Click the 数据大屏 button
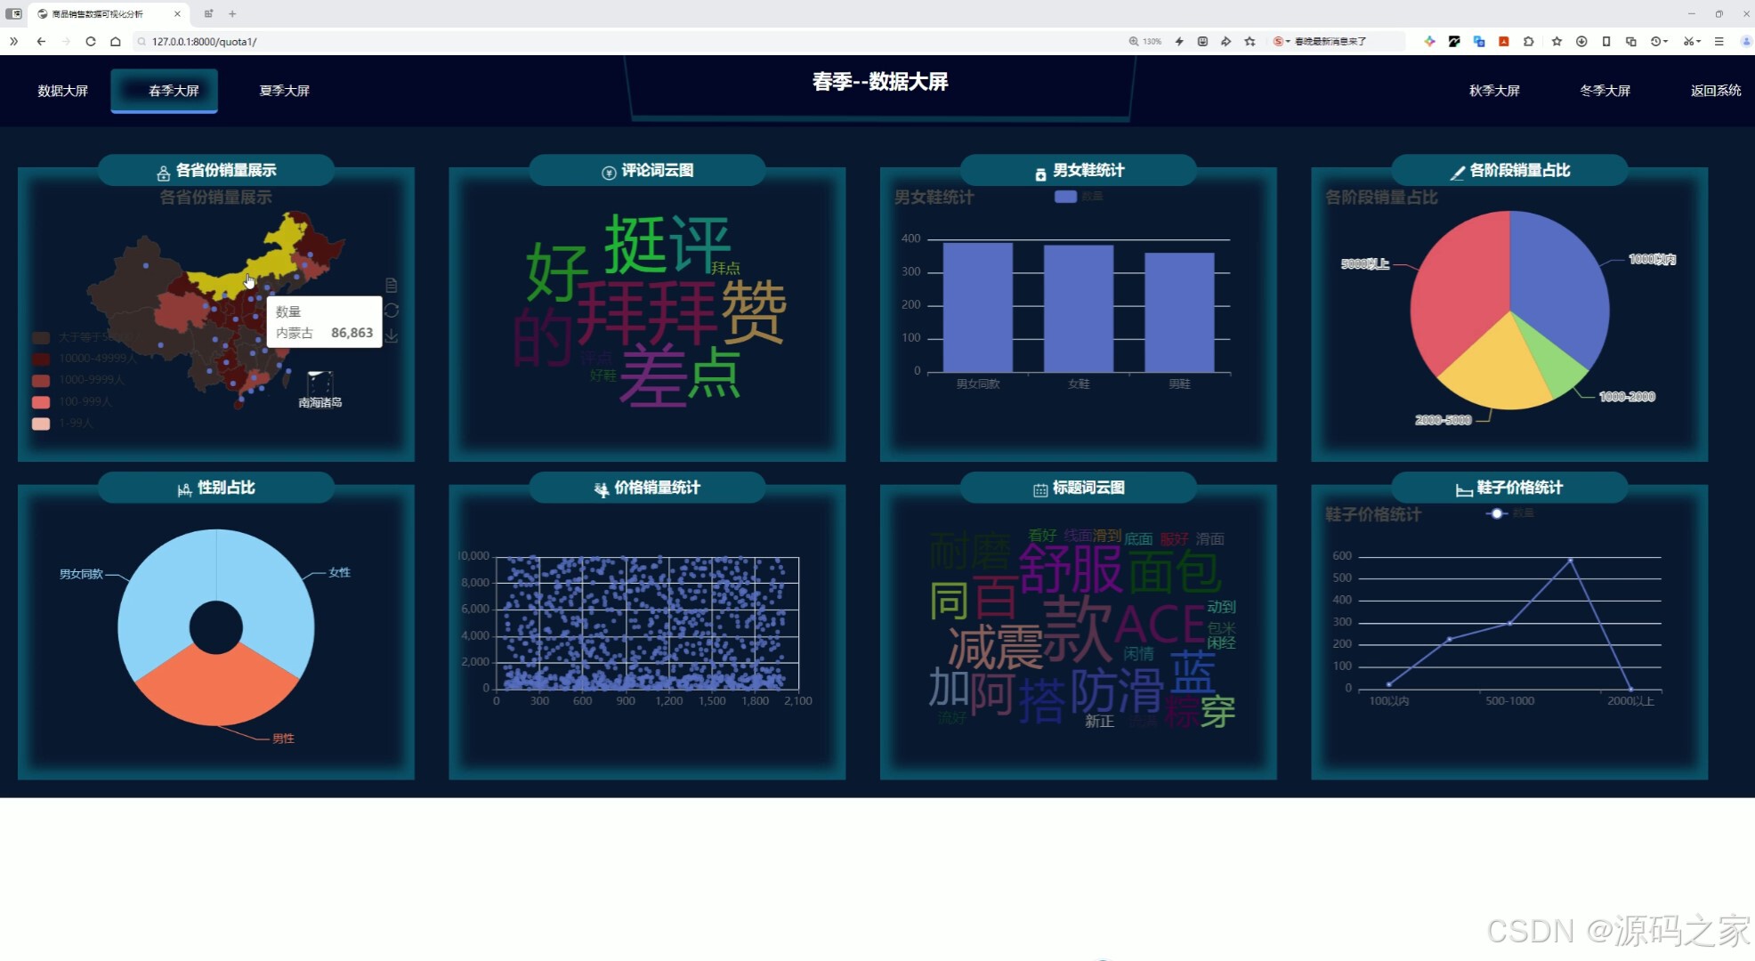Image resolution: width=1755 pixels, height=961 pixels. 63,90
